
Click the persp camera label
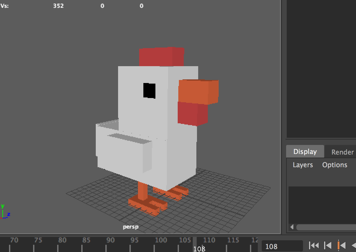tap(131, 227)
